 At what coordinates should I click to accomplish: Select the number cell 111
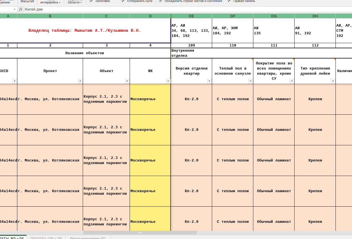[274, 45]
